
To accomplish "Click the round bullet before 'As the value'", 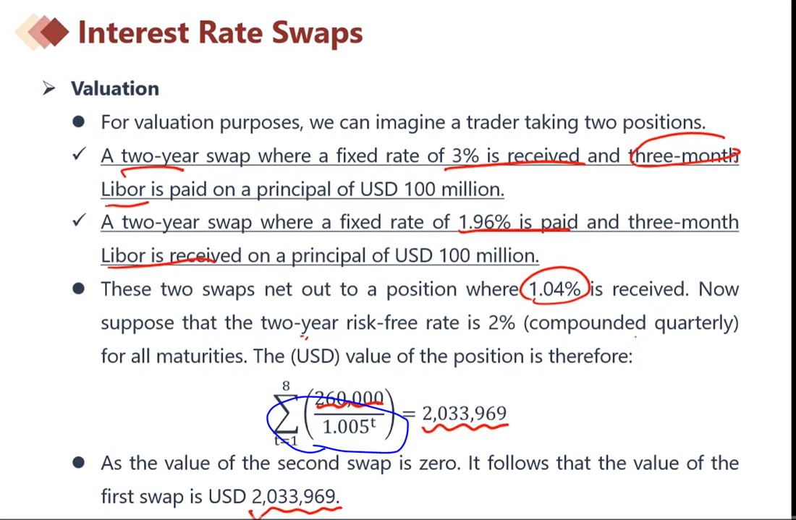I will [78, 462].
